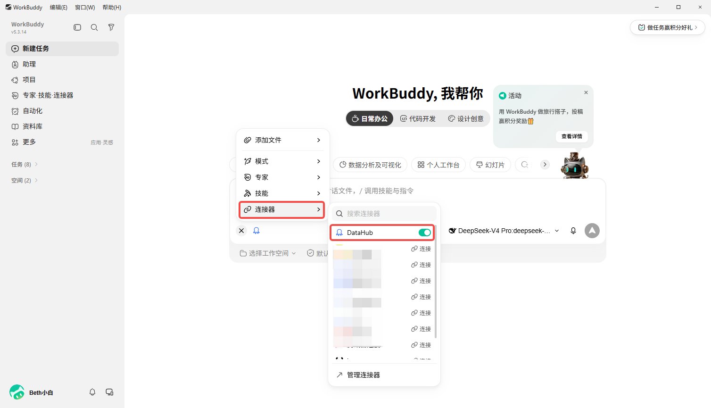
Task: Open 模式 submenu
Action: click(282, 161)
